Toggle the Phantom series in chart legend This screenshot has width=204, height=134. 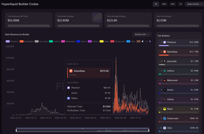point(12,41)
